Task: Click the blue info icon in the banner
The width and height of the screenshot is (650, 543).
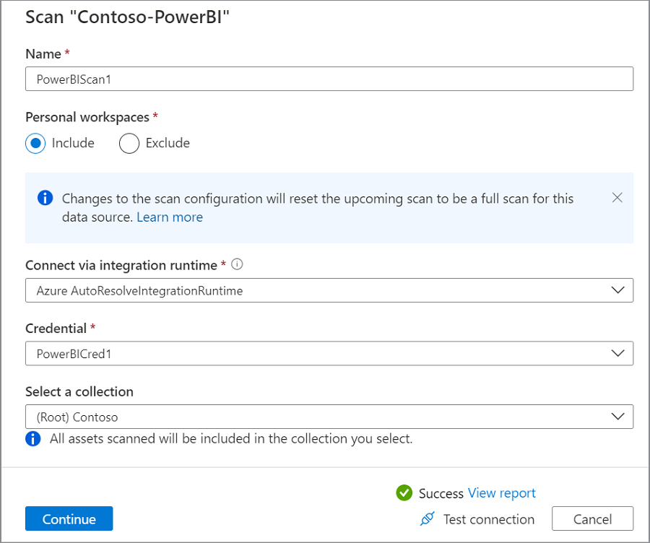Action: pos(45,198)
